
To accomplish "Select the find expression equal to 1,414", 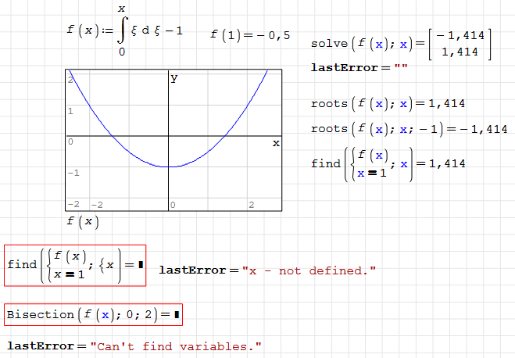I will 388,163.
